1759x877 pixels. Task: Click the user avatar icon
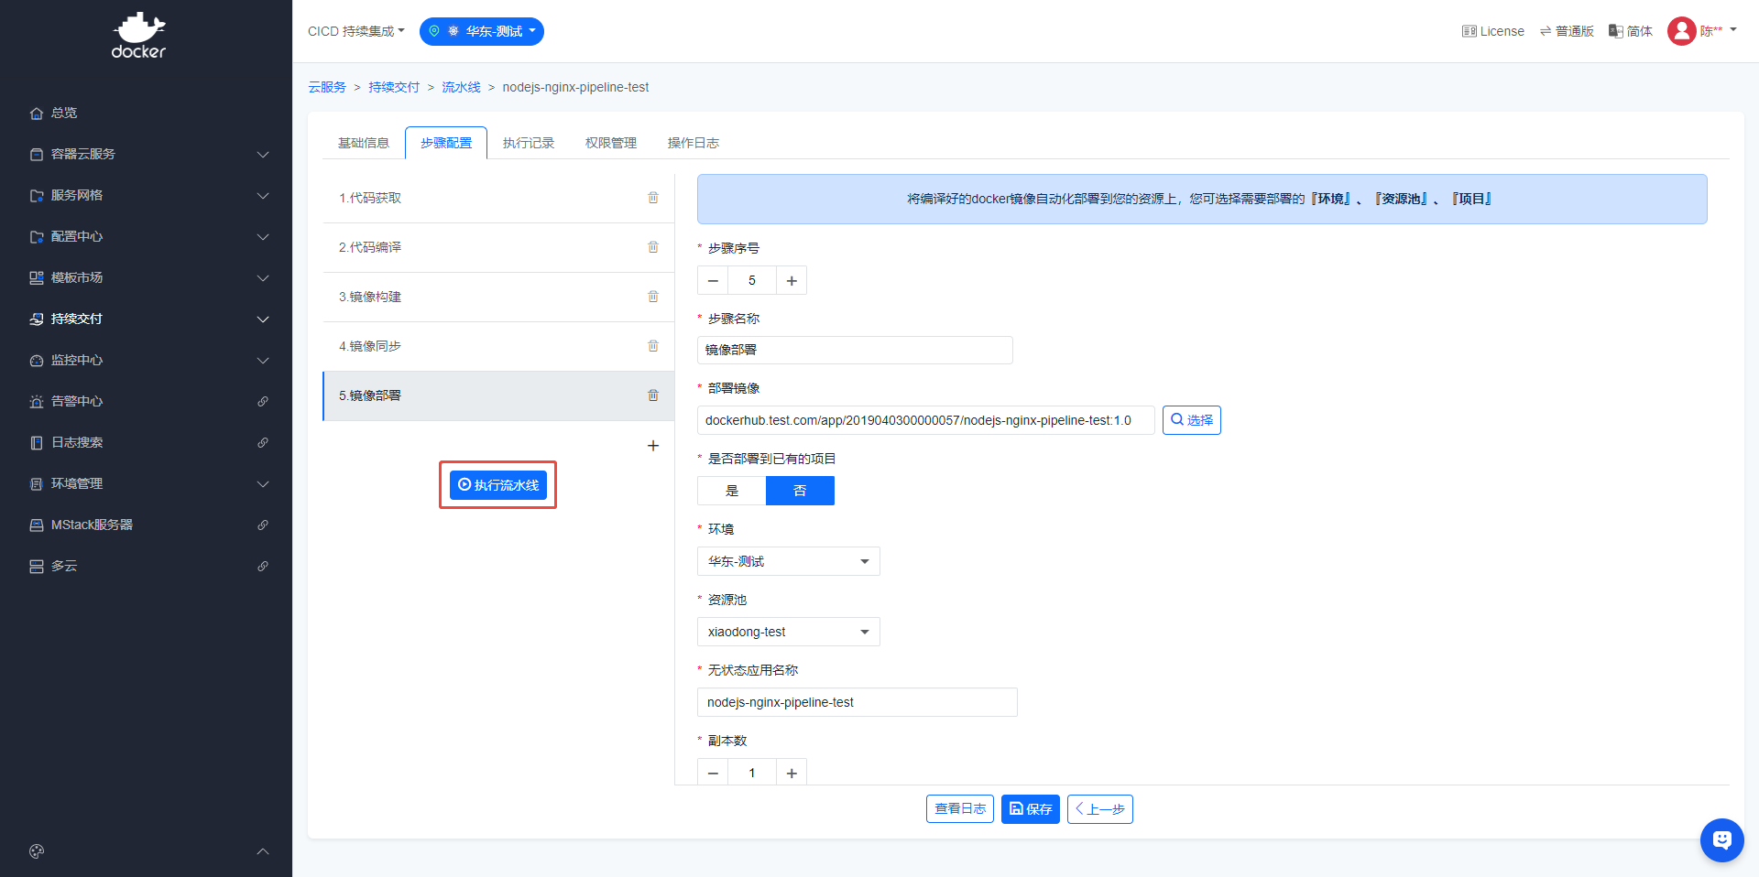(1681, 31)
